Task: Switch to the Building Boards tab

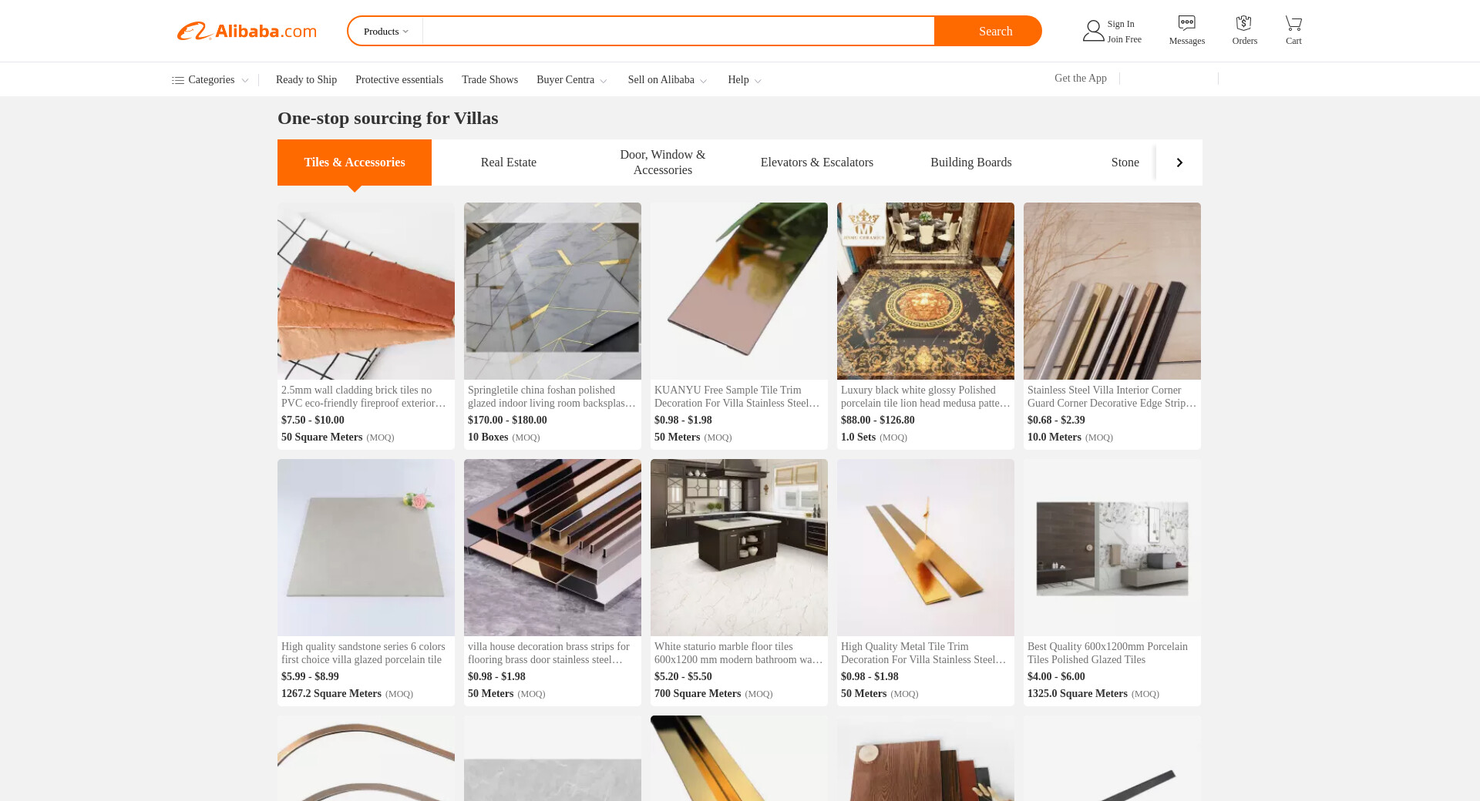Action: tap(971, 163)
